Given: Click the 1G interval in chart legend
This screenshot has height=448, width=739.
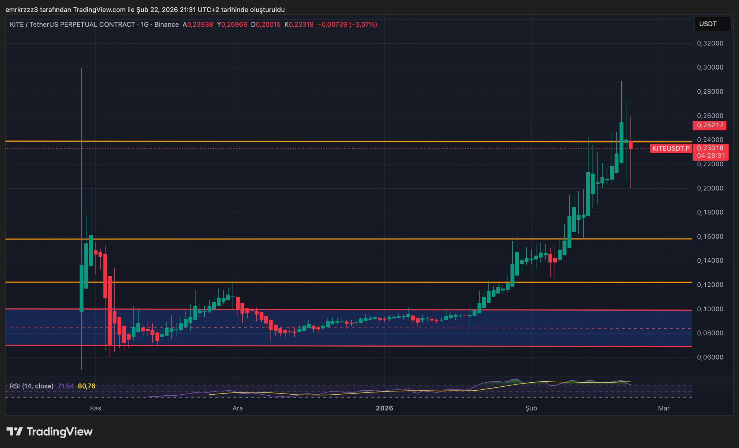Looking at the screenshot, I should point(144,25).
